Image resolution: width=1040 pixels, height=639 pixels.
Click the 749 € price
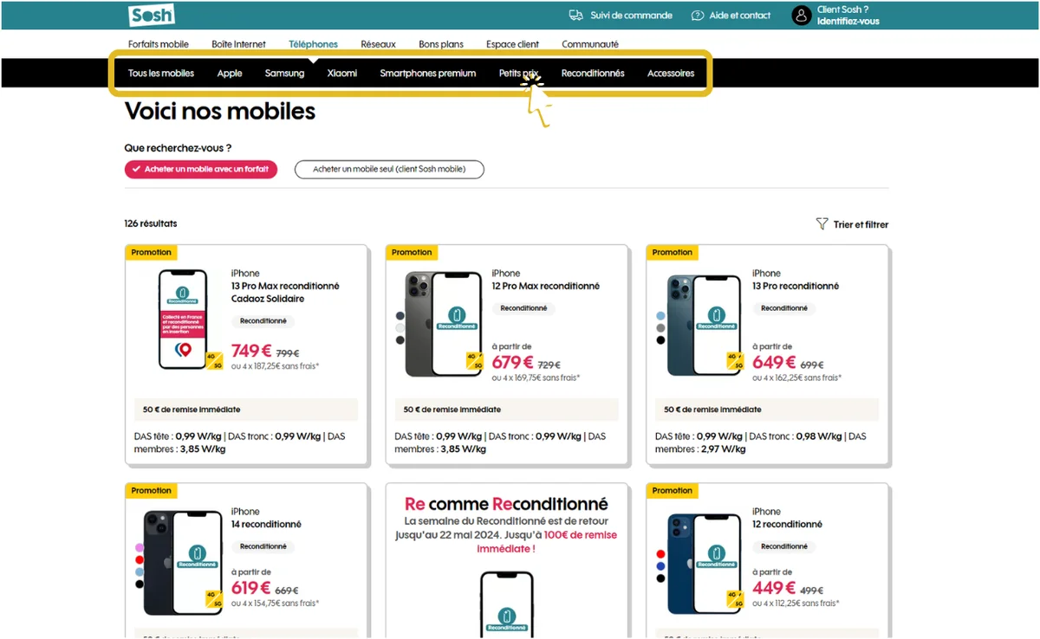[251, 351]
